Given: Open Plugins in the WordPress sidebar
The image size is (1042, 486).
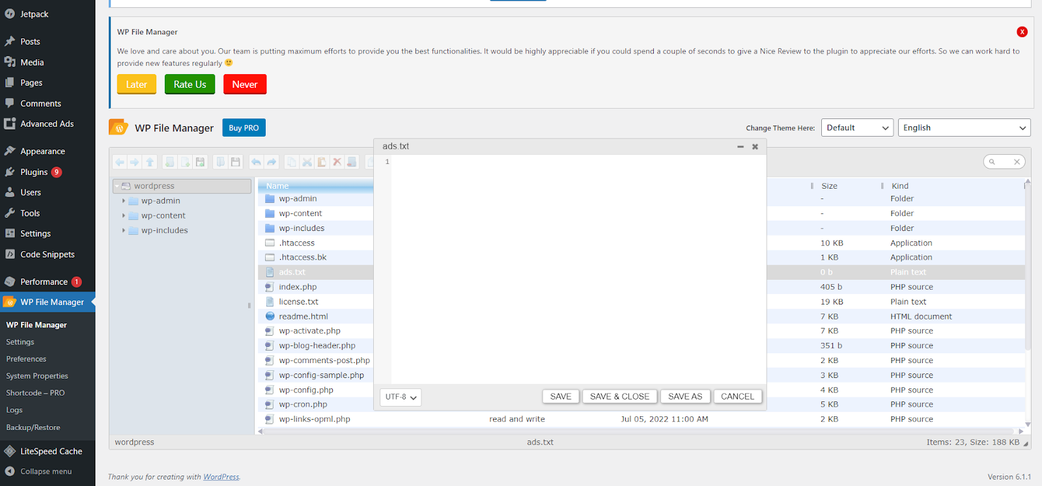Looking at the screenshot, I should [34, 172].
